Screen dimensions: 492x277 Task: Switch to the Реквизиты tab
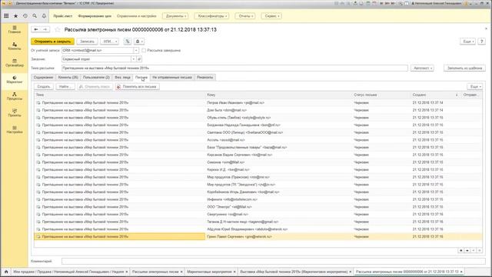pyautogui.click(x=205, y=77)
